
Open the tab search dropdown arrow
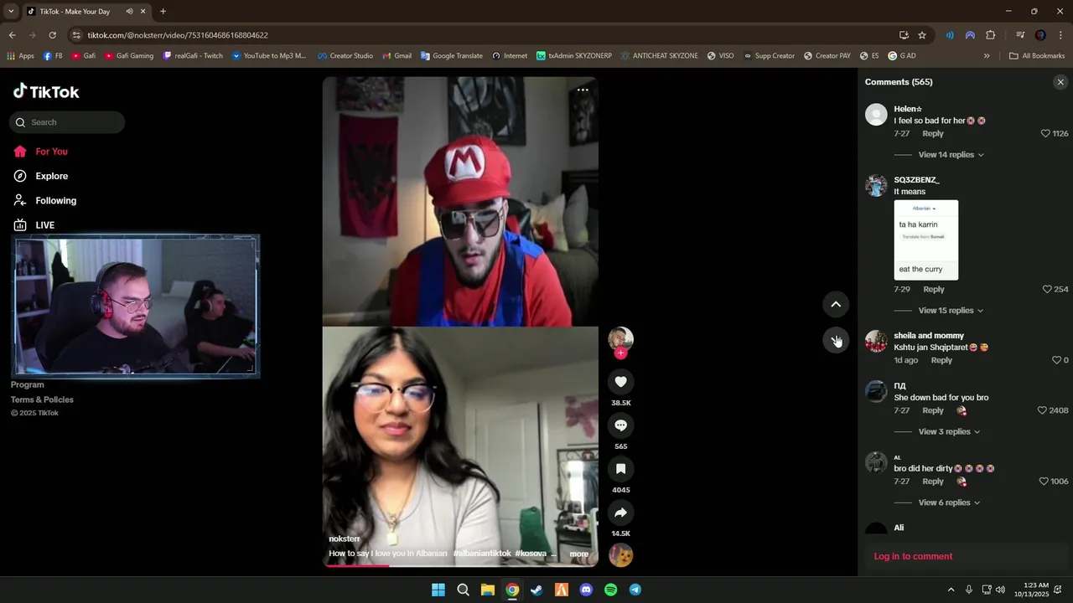[x=10, y=12]
